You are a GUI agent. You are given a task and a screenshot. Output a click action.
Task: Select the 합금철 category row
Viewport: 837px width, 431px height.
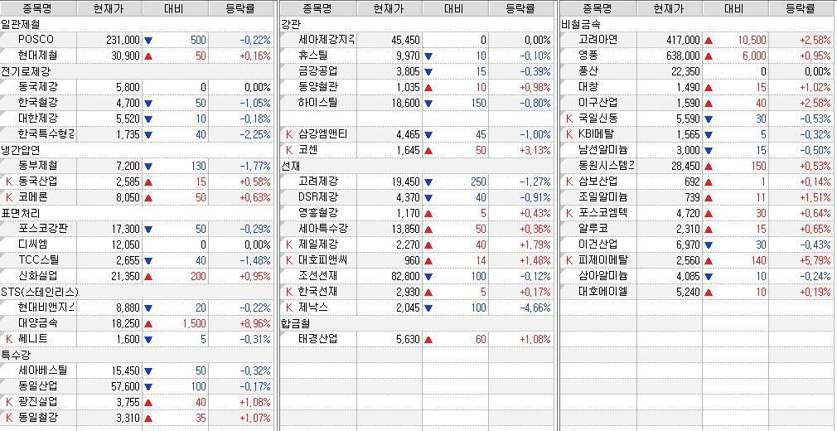click(x=417, y=323)
